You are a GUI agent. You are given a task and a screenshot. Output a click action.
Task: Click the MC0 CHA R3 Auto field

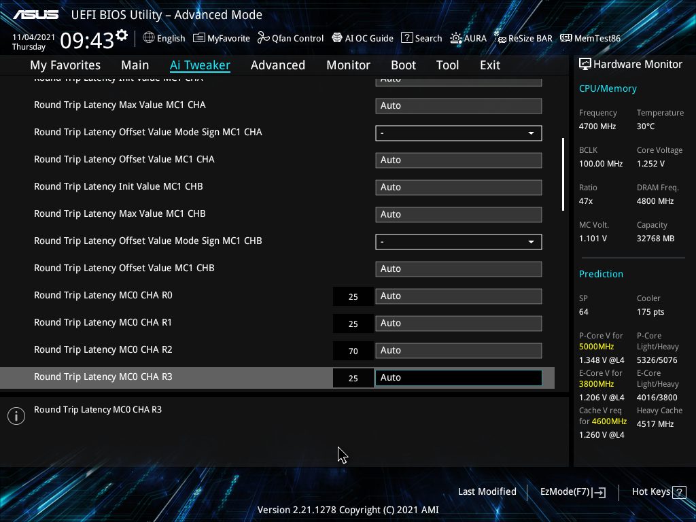coord(459,378)
